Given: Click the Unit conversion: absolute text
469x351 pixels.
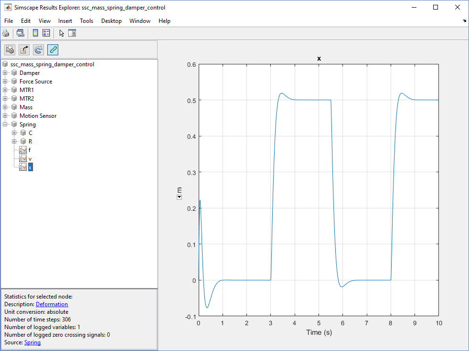Looking at the screenshot, I should (x=36, y=312).
